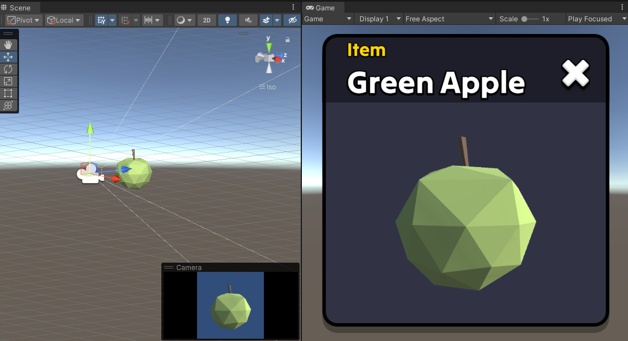Screen dimensions: 628x341
Task: Select the Hand (View) tool
Action: pyautogui.click(x=8, y=45)
